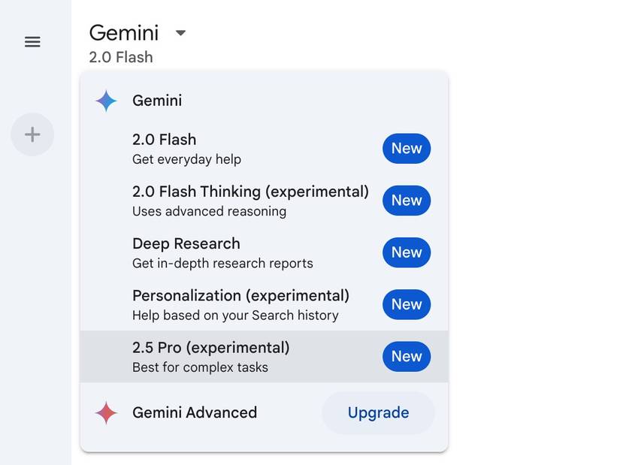Click the blue Gemini sparkle icon

point(106,101)
